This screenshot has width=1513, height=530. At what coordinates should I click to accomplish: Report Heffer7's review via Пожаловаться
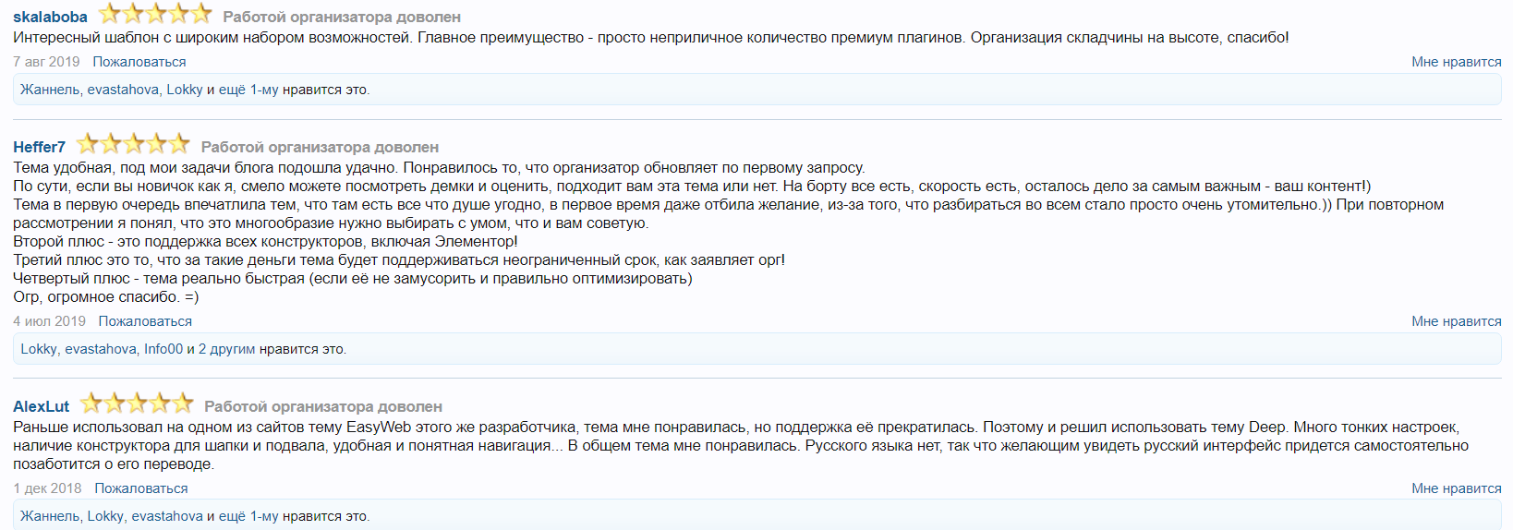pyautogui.click(x=145, y=321)
